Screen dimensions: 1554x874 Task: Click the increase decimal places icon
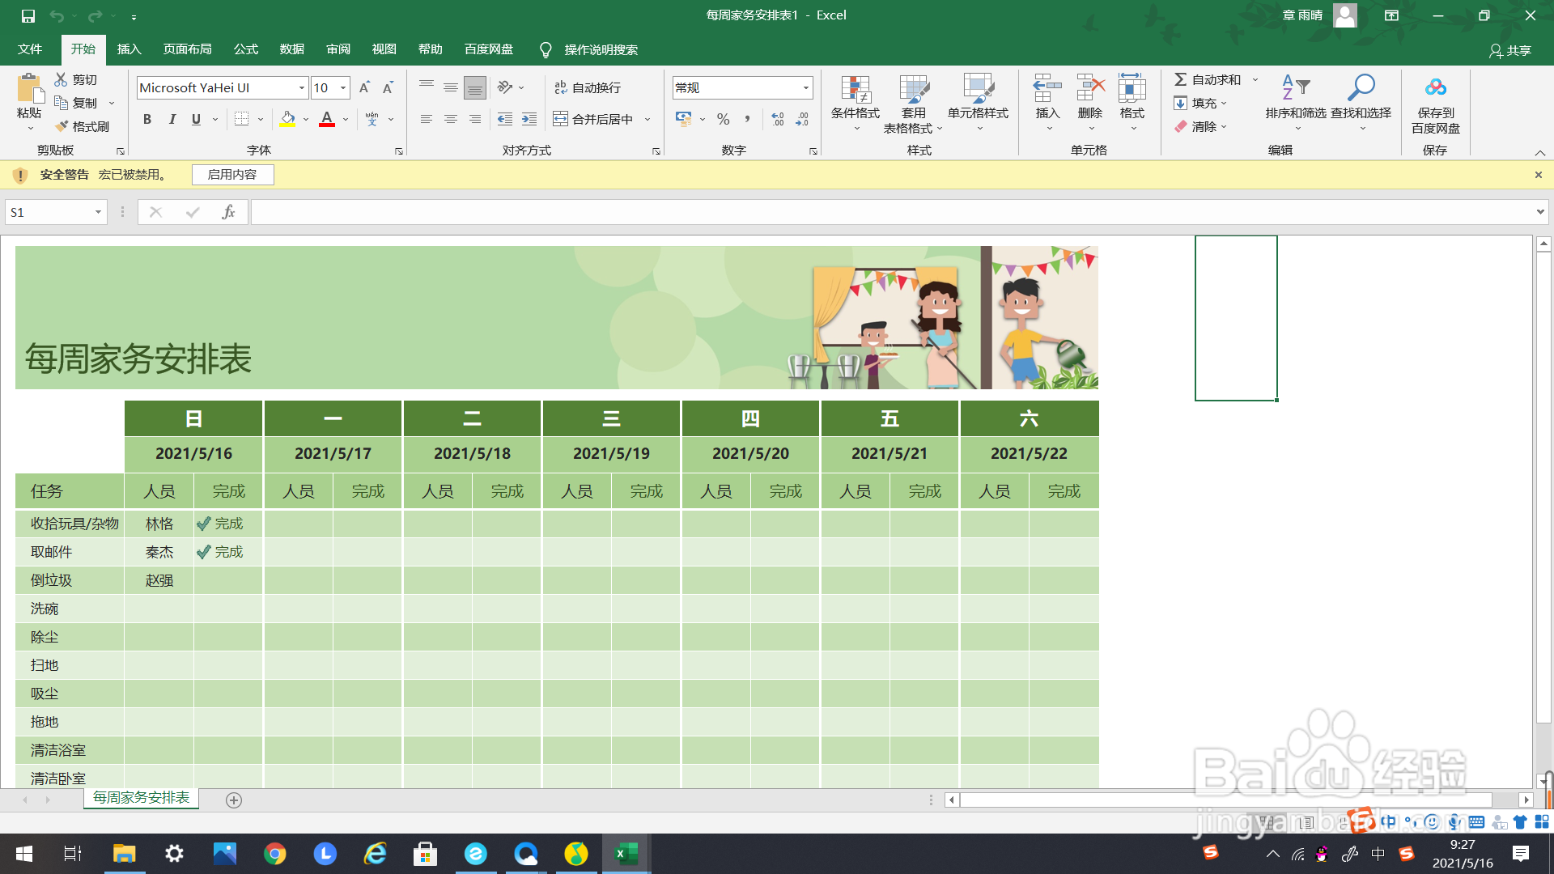[777, 119]
